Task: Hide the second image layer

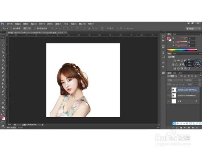Action: pos(168,95)
